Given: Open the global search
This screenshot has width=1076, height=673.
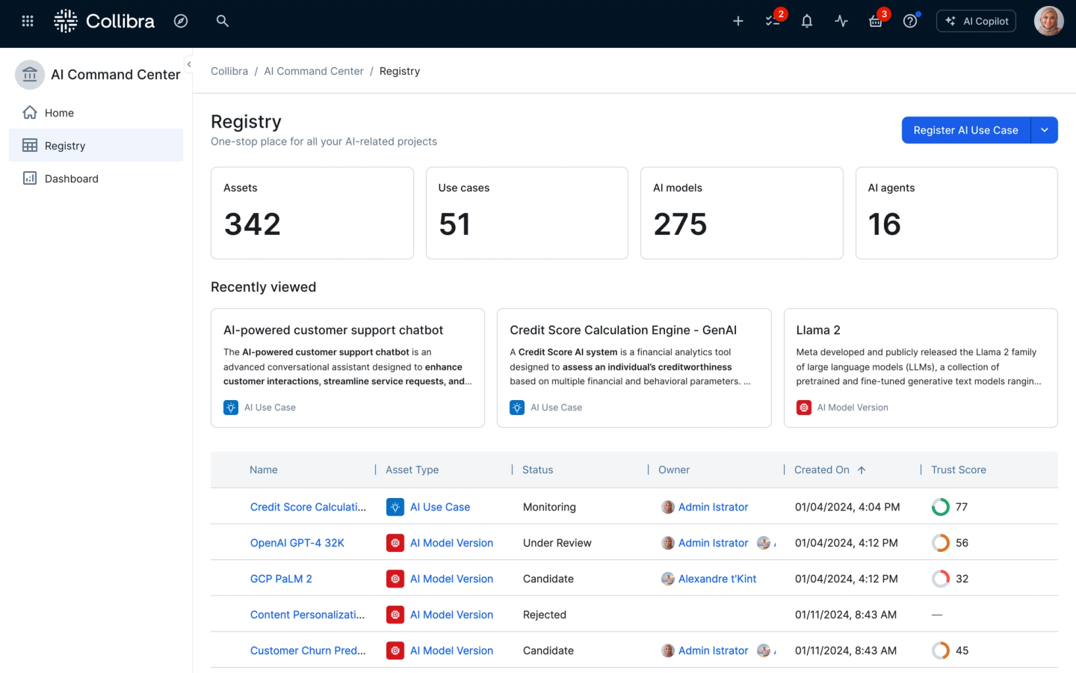Looking at the screenshot, I should tap(222, 21).
